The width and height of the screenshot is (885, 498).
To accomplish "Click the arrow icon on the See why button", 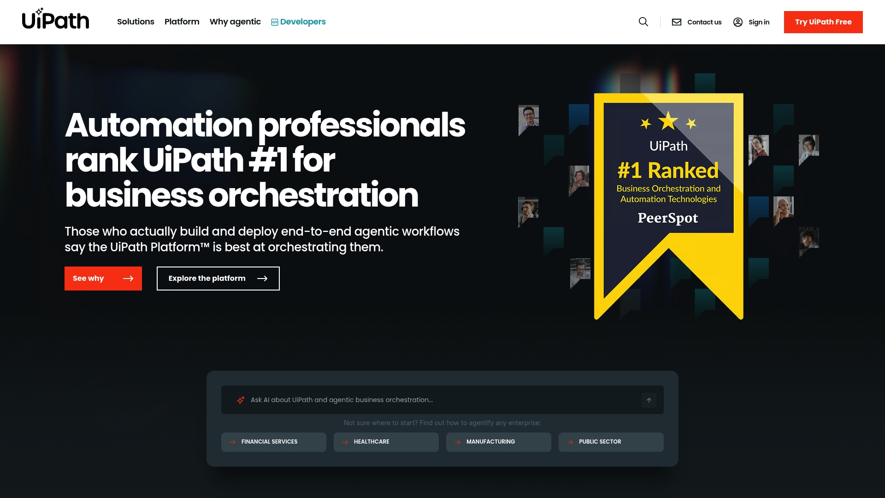I will coord(128,279).
